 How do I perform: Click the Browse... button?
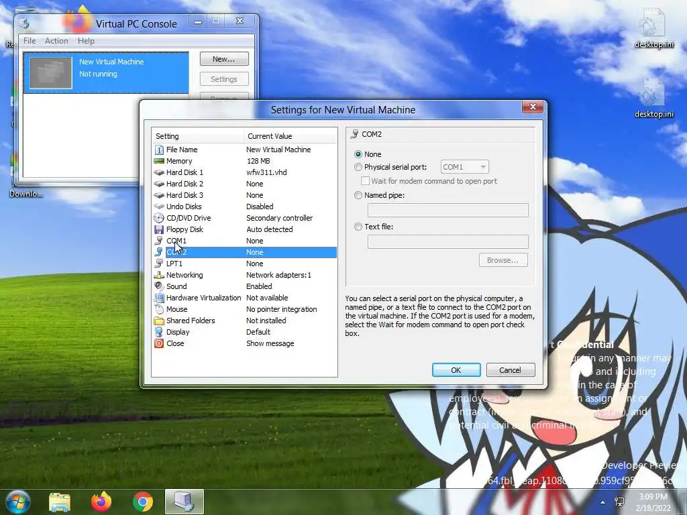[x=503, y=260]
